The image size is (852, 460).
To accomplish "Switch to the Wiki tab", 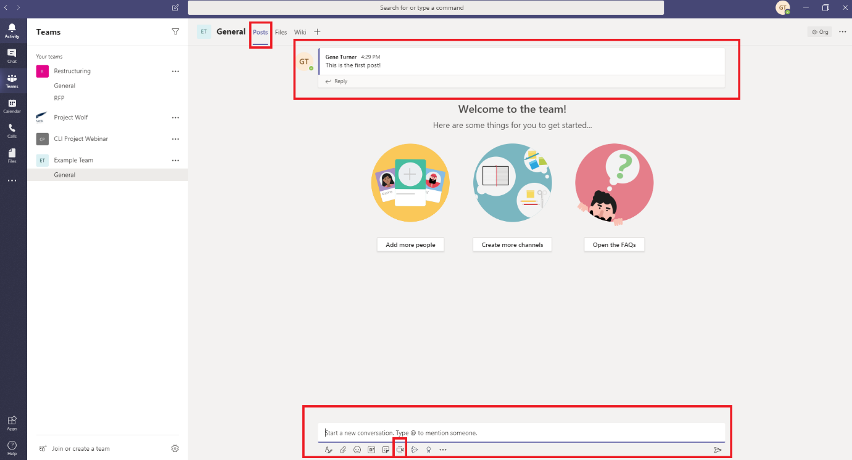I will pos(300,32).
